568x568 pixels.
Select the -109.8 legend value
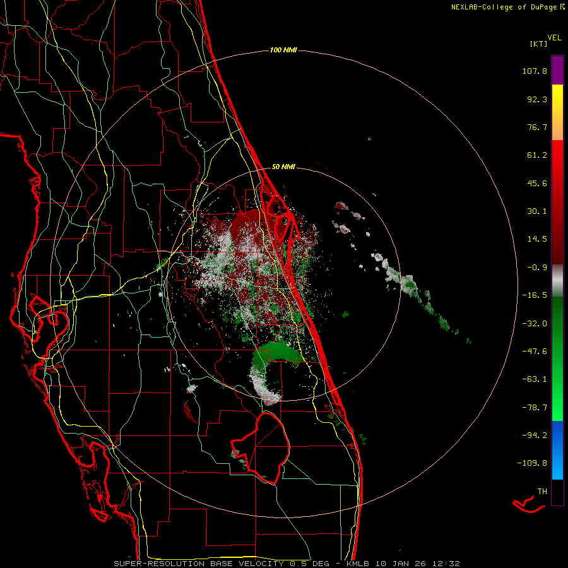tap(532, 463)
